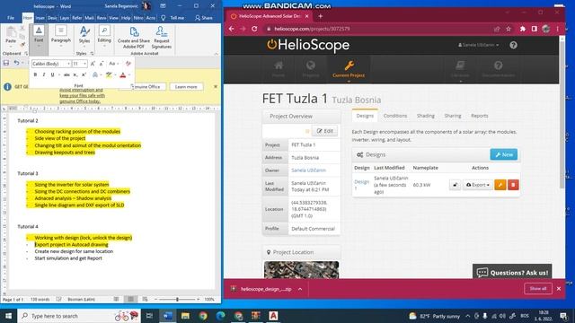
Task: Open File Explorer from the taskbar
Action: coord(185,316)
